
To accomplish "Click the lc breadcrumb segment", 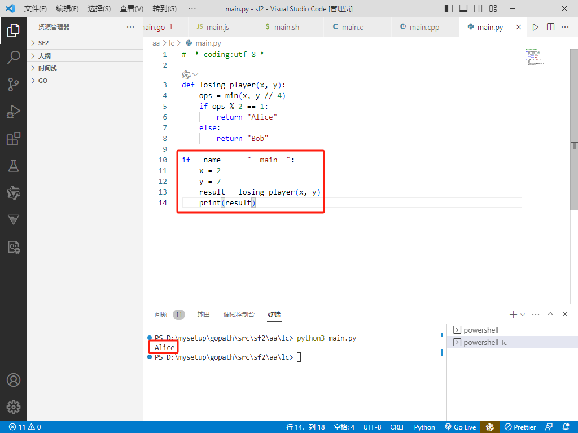I will tap(172, 43).
